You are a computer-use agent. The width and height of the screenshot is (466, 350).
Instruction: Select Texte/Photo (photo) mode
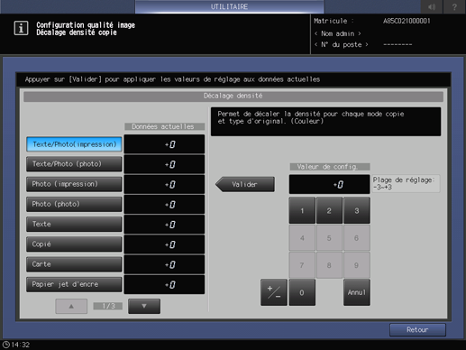point(74,164)
